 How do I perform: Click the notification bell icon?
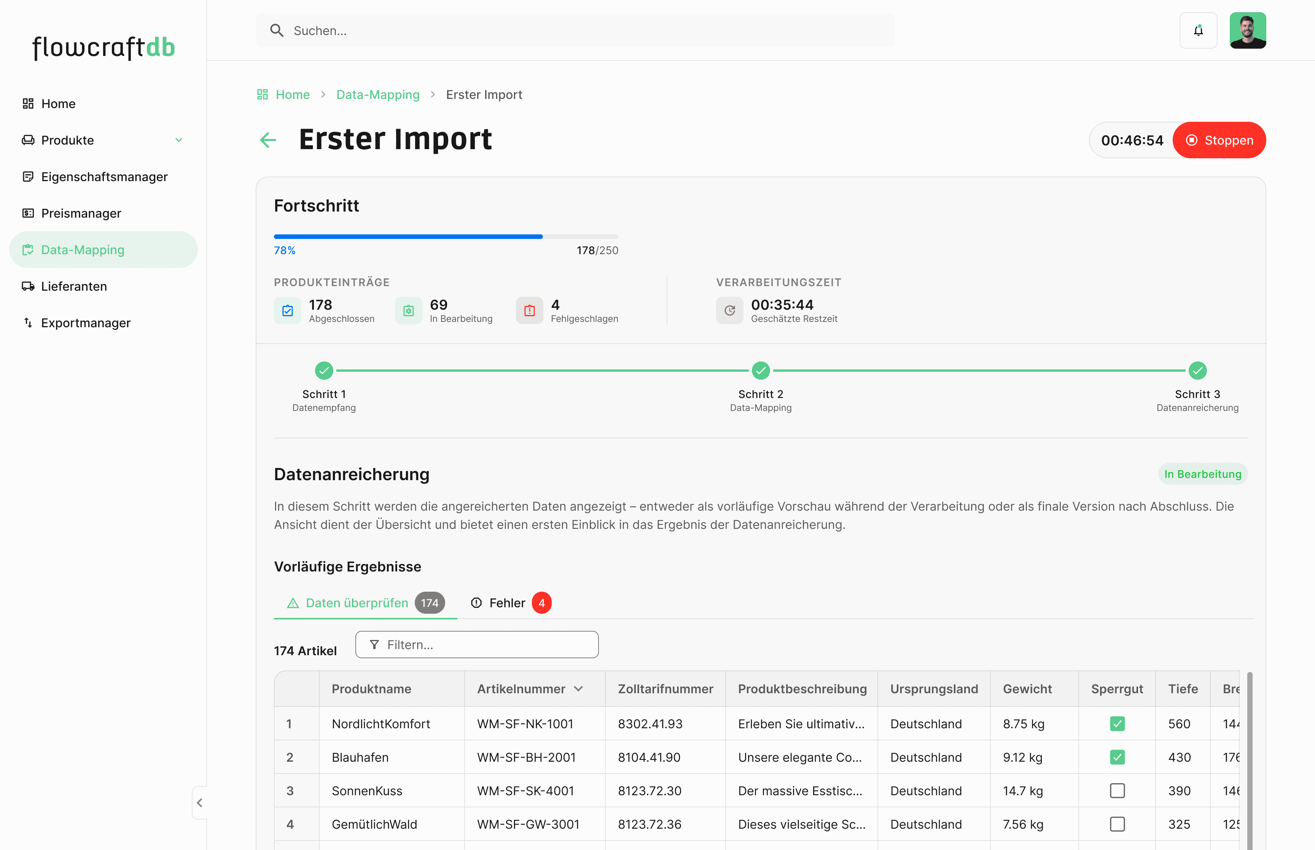coord(1198,31)
